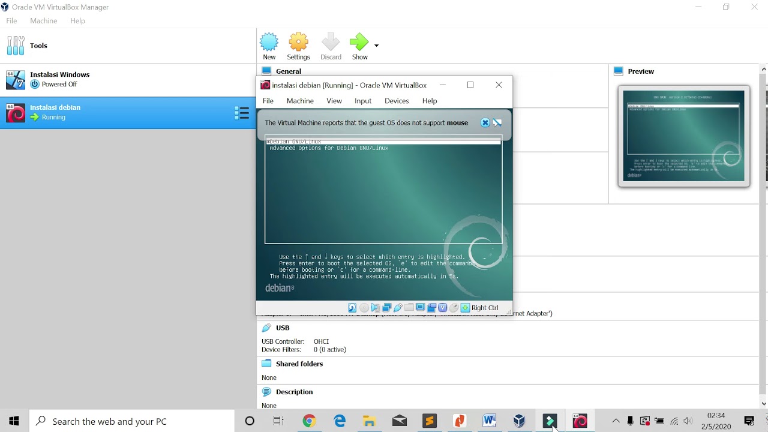The image size is (768, 432).
Task: Open the Help menu in the VM window
Action: [x=430, y=101]
